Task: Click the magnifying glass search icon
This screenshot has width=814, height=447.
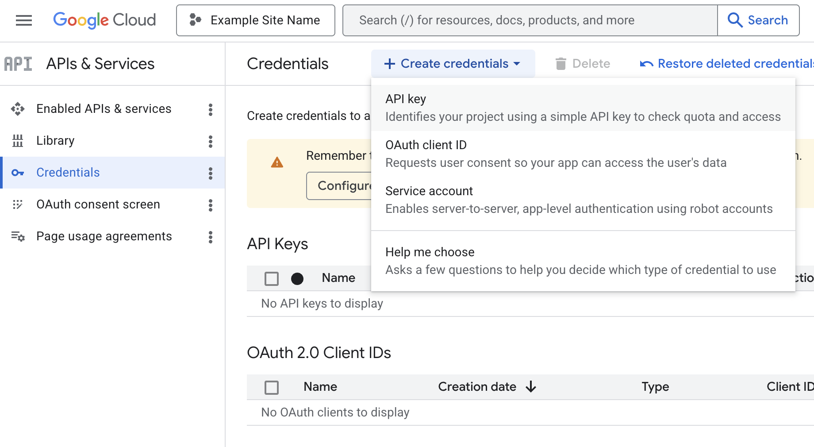Action: click(x=735, y=20)
